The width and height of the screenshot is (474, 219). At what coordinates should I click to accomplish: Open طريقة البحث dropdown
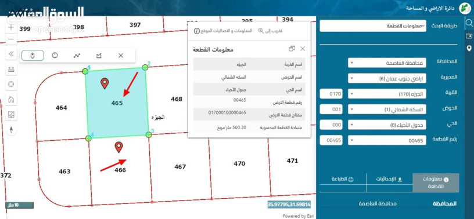(x=373, y=26)
